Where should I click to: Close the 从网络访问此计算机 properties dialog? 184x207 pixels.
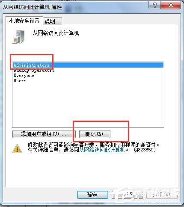[x=171, y=6]
